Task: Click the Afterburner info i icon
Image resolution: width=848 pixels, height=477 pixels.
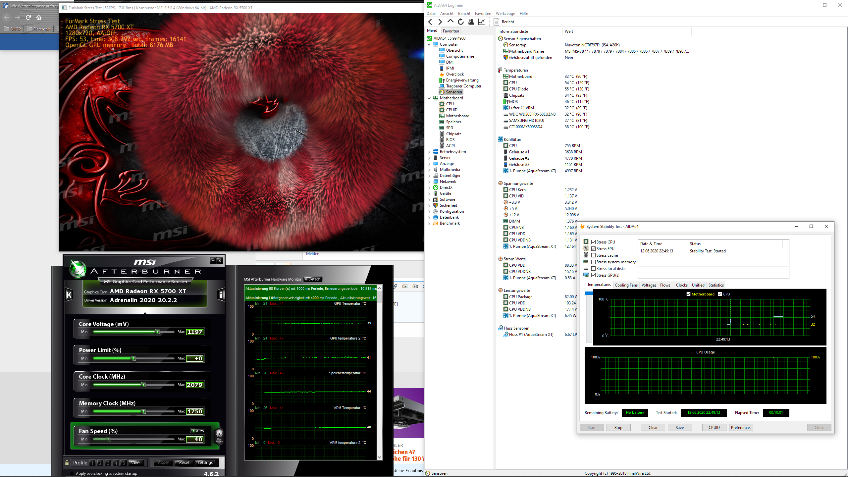Action: [221, 294]
